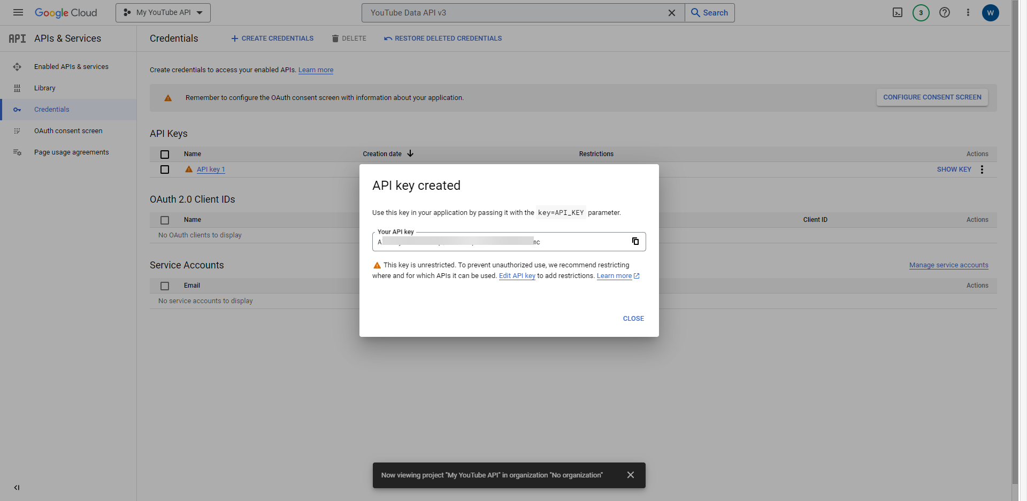Open the My YouTube API project picker
Viewport: 1027px width, 501px height.
pos(163,12)
